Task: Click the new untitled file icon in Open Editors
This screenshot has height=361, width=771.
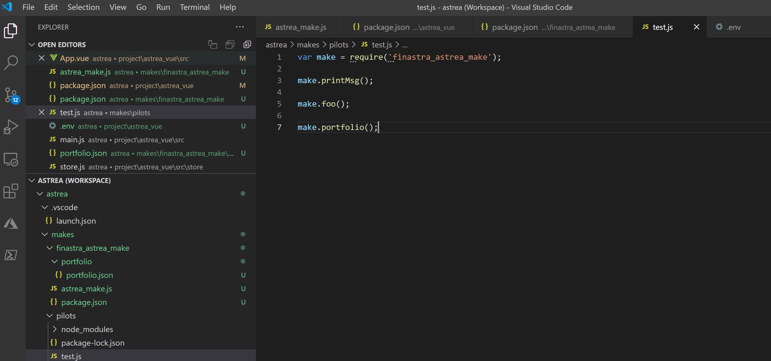Action: coord(212,45)
